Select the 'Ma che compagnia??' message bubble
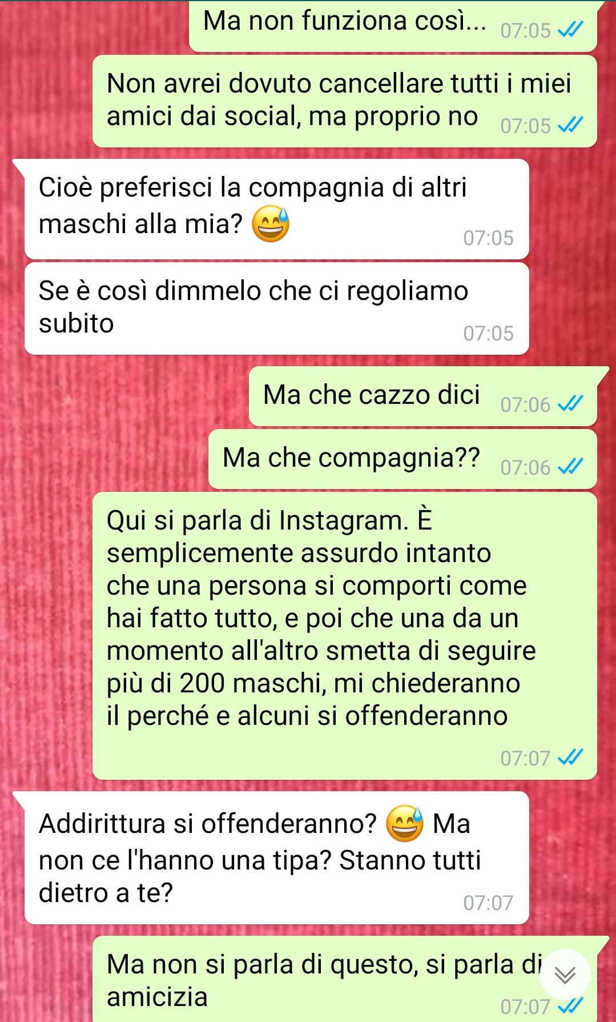616x1022 pixels. pos(402,459)
